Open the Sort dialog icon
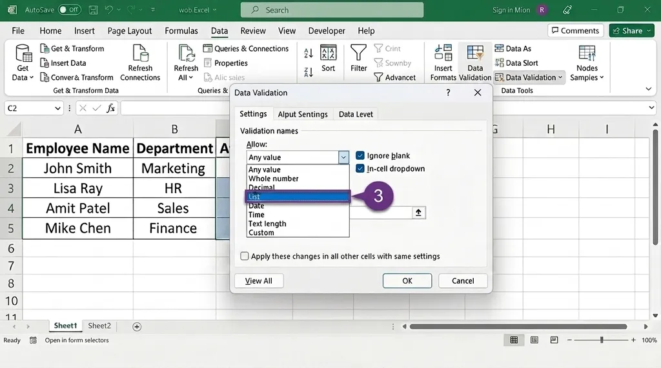 point(328,53)
